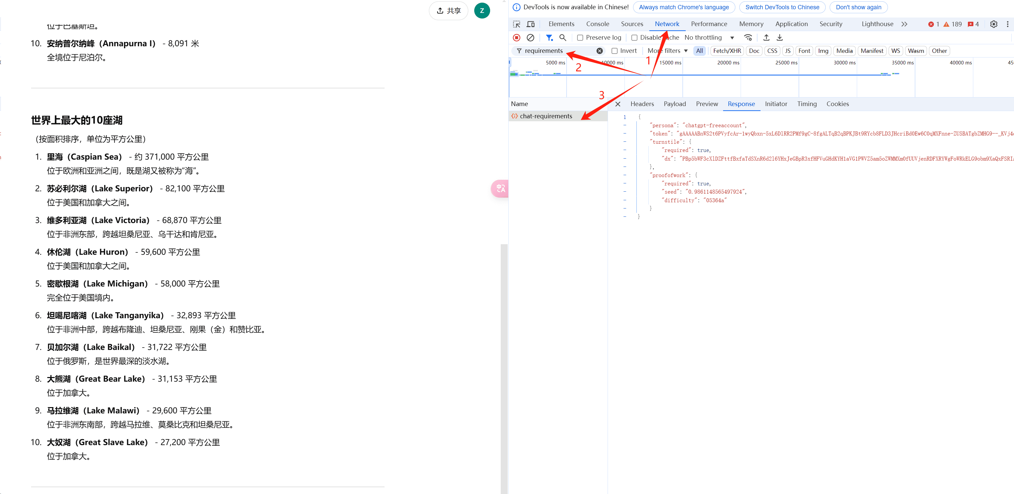Open the Performance tab

click(709, 24)
